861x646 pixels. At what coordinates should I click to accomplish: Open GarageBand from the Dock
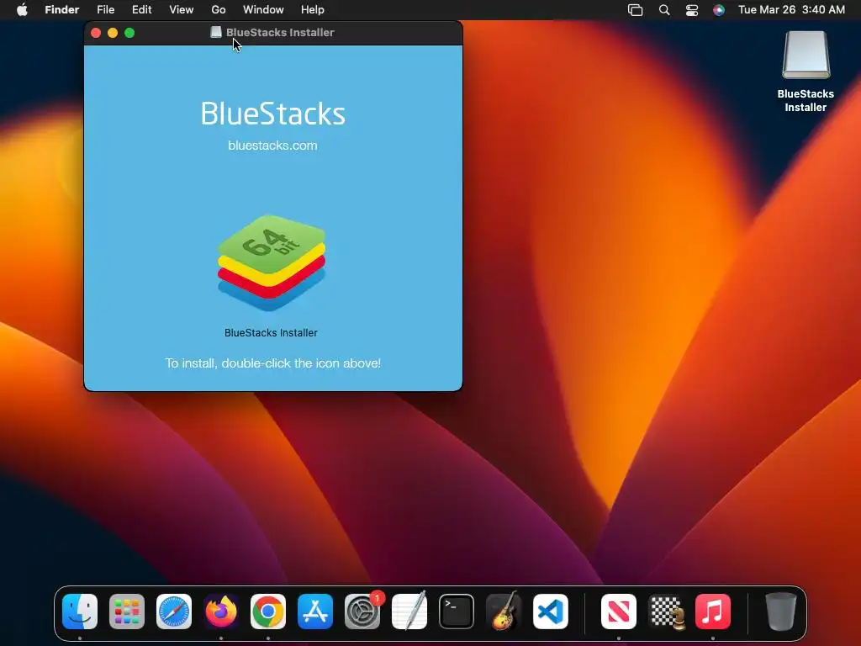[504, 611]
